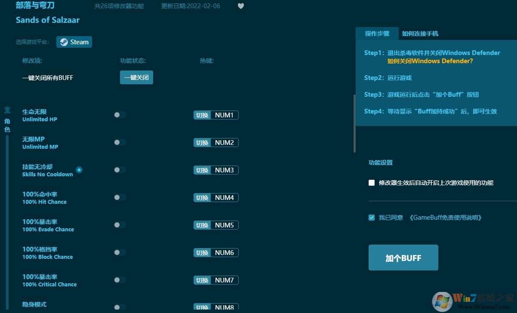Uncheck the 我已同意 agreement checkbox
The height and width of the screenshot is (313, 517).
371,217
